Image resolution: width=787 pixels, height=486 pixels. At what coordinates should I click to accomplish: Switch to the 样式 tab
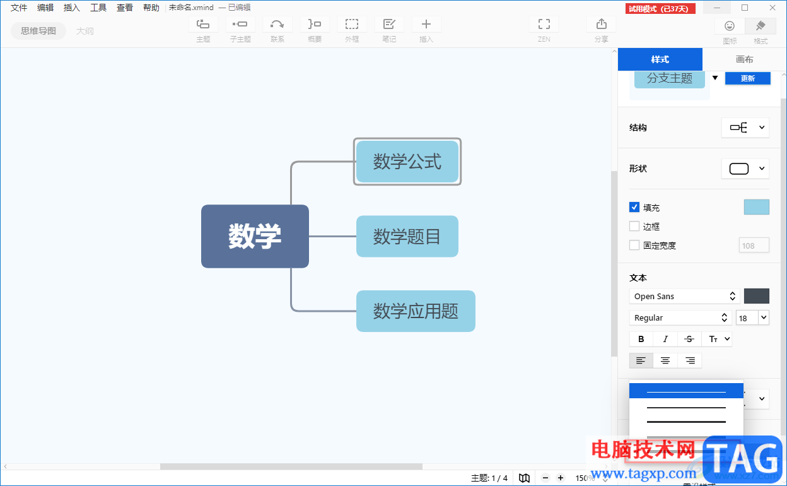click(660, 59)
